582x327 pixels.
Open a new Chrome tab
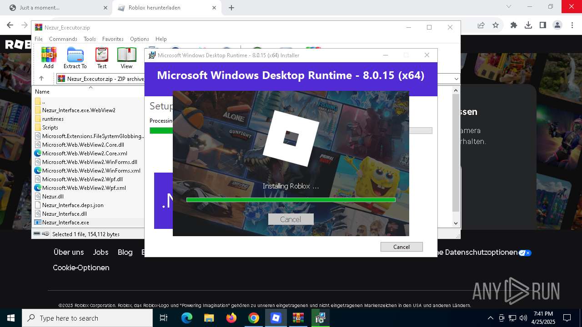pyautogui.click(x=231, y=8)
